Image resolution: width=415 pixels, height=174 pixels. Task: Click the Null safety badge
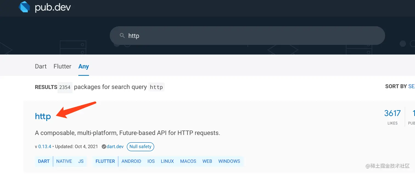point(141,147)
